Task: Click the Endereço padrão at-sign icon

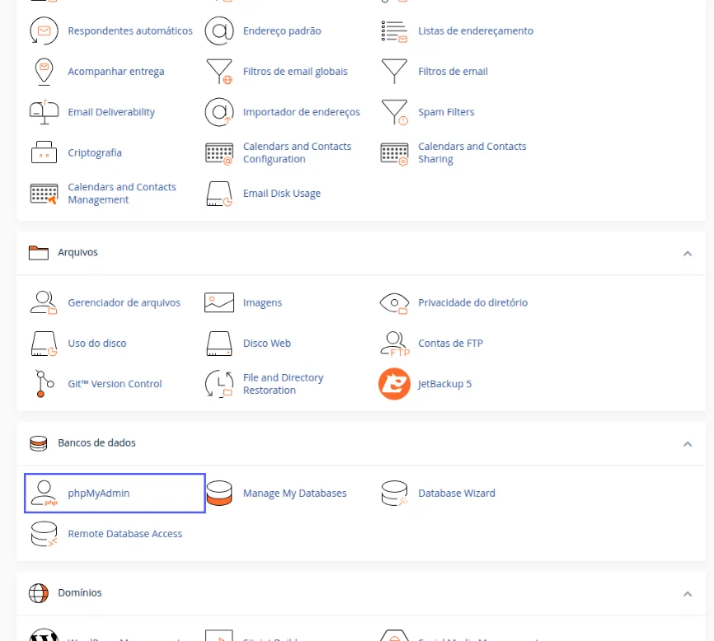Action: click(x=219, y=31)
